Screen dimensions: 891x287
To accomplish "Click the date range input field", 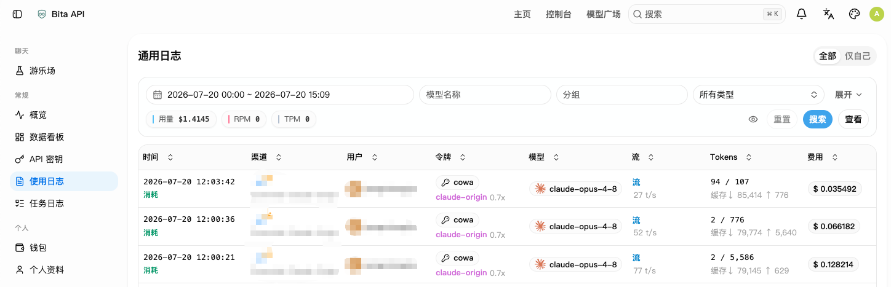I will 280,95.
